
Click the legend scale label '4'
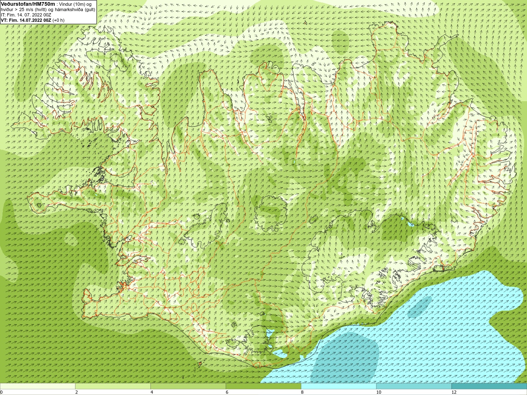tap(152, 392)
